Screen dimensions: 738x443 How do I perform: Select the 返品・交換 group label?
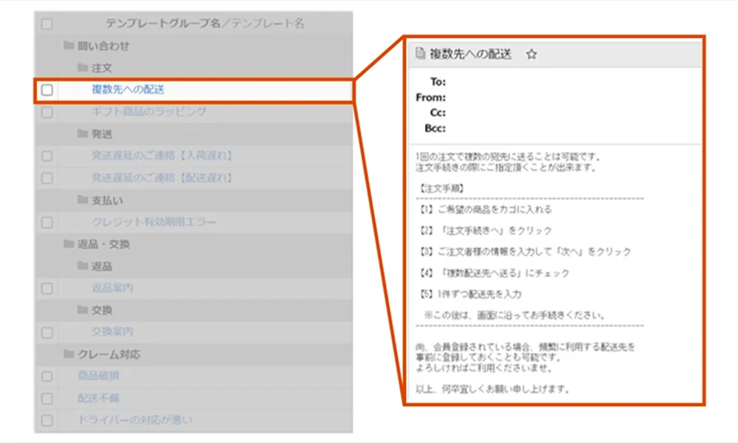click(x=103, y=244)
